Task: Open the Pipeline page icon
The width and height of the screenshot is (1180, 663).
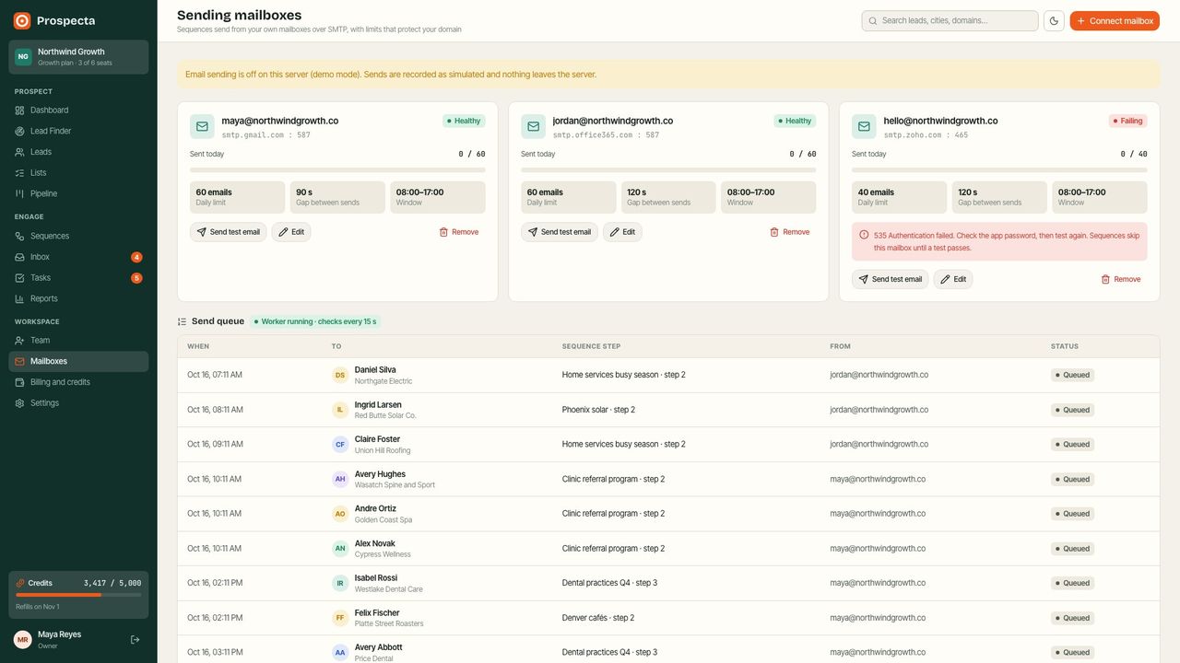Action: [20, 193]
